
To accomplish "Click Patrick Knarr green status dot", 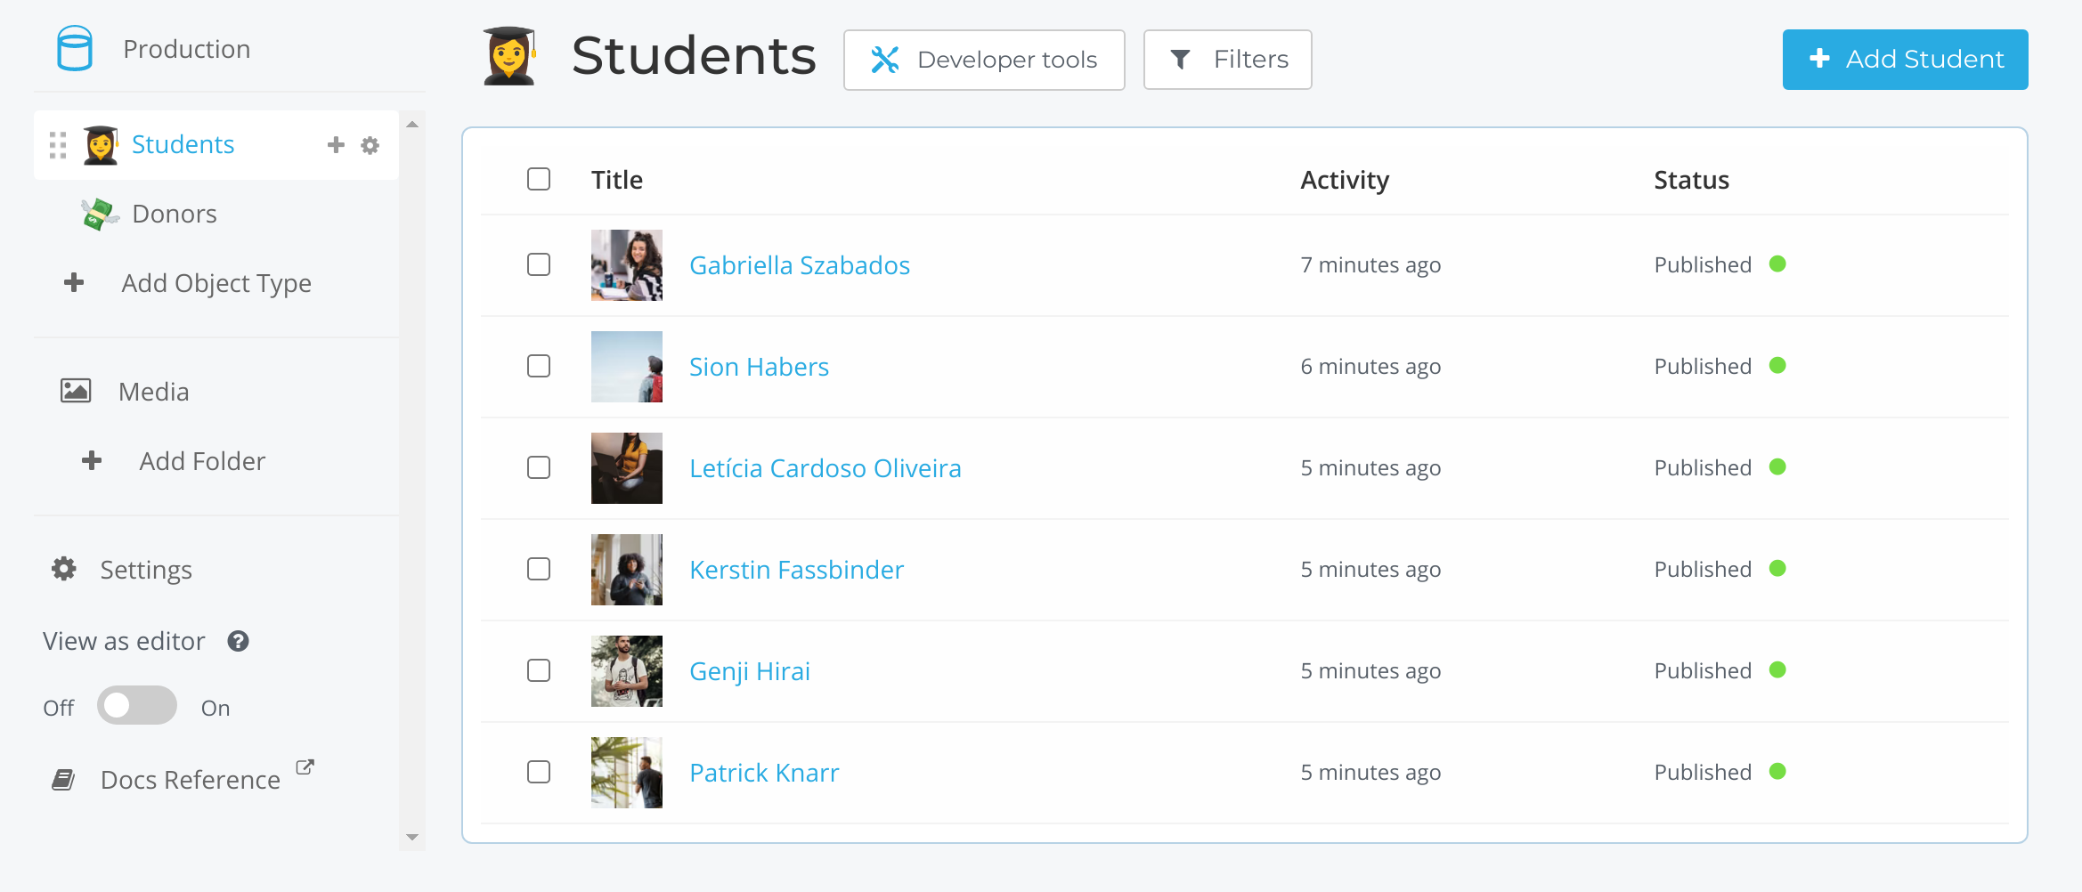I will 1777,771.
